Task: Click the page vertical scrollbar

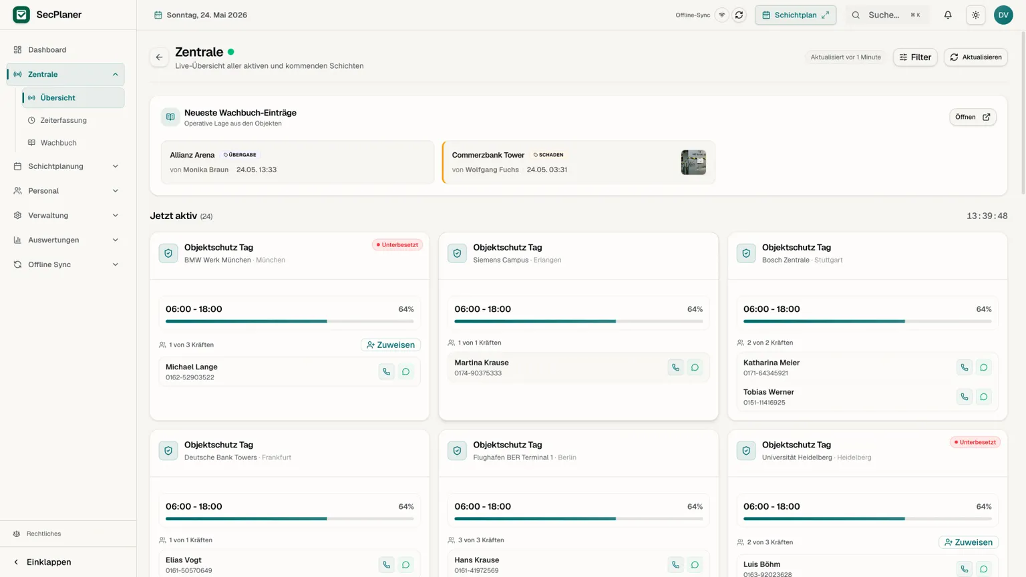Action: pyautogui.click(x=1022, y=114)
